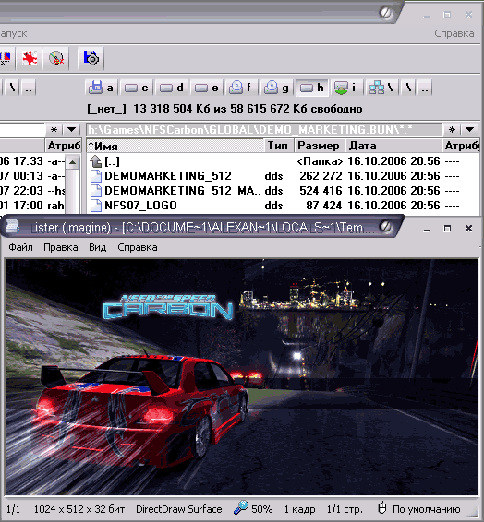Click the Lister window title icon
Image resolution: width=484 pixels, height=522 pixels.
click(x=13, y=227)
